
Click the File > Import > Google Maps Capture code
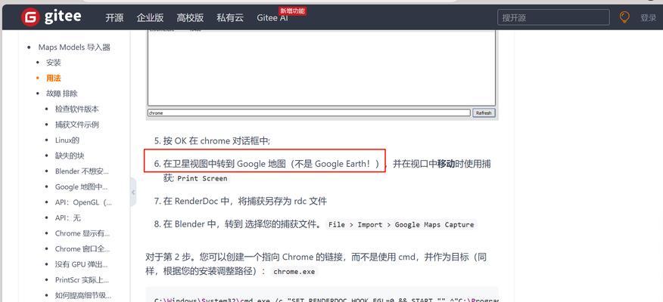[401, 225]
